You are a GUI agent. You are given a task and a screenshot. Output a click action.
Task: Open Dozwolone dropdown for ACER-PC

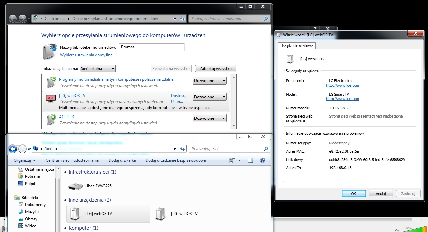click(210, 118)
